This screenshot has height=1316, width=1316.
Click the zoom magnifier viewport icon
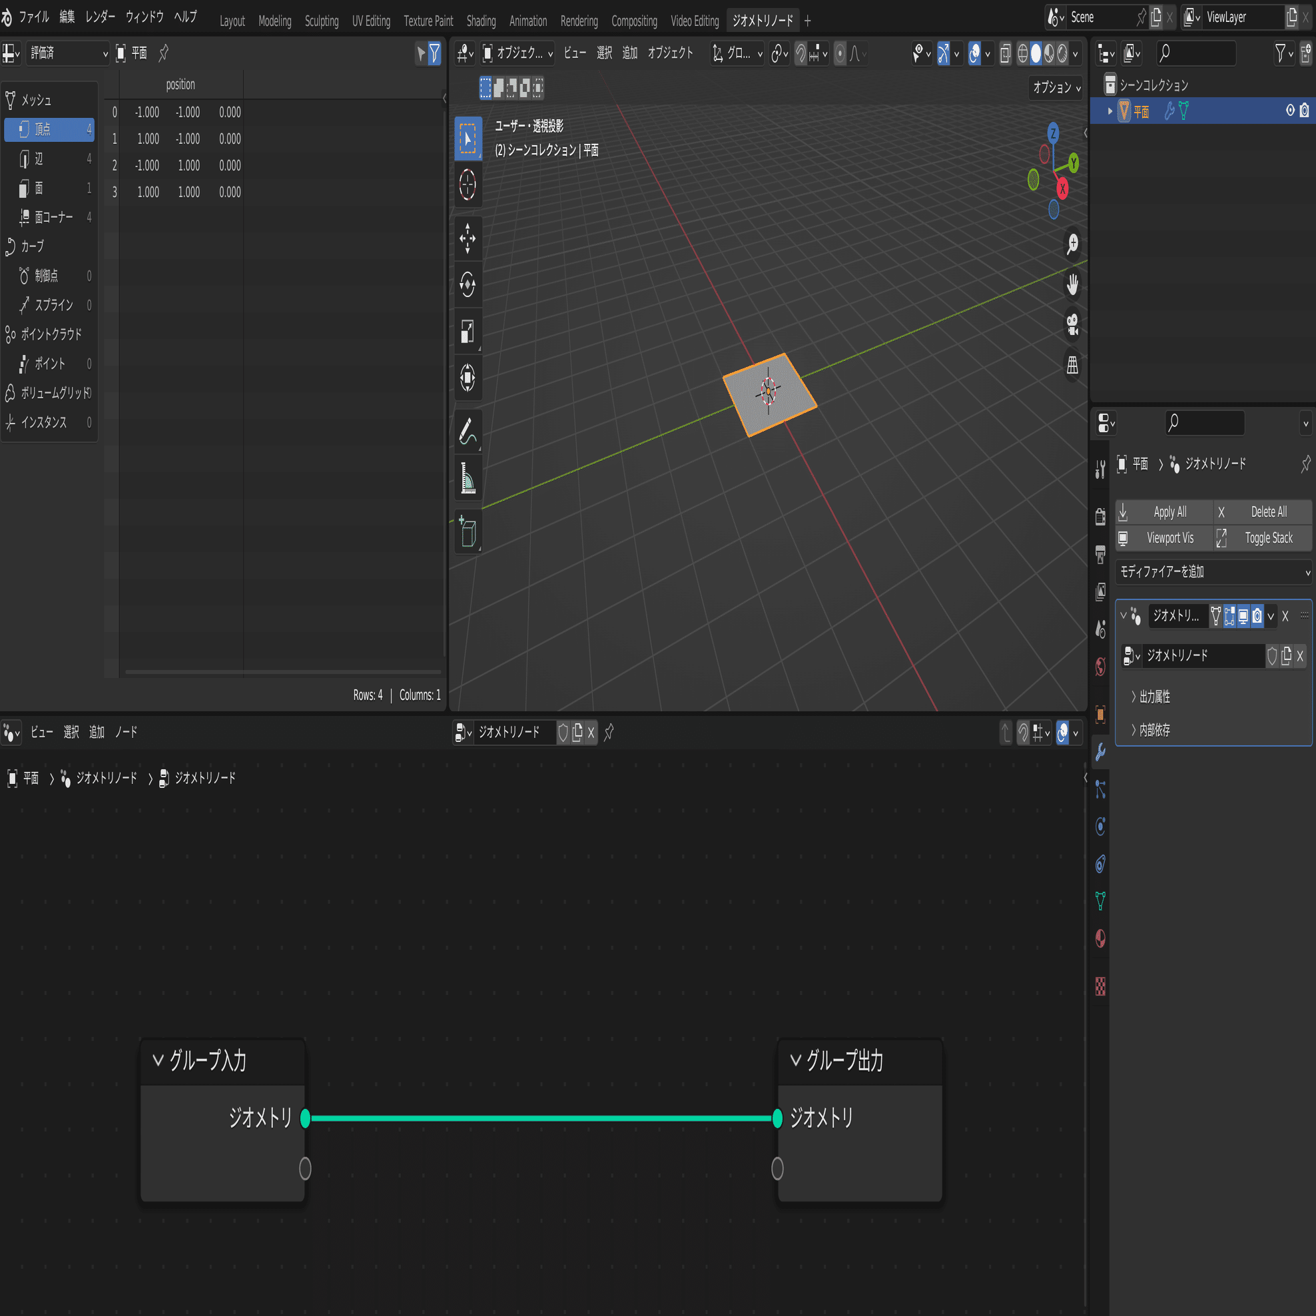1072,244
